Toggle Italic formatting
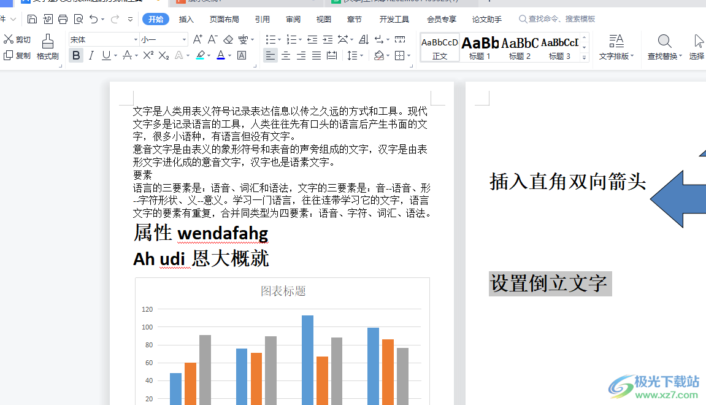706x405 pixels. [91, 55]
